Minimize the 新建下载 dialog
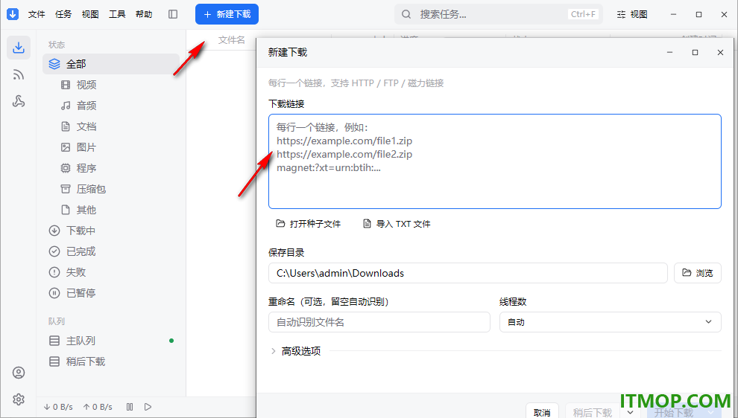 [x=669, y=53]
